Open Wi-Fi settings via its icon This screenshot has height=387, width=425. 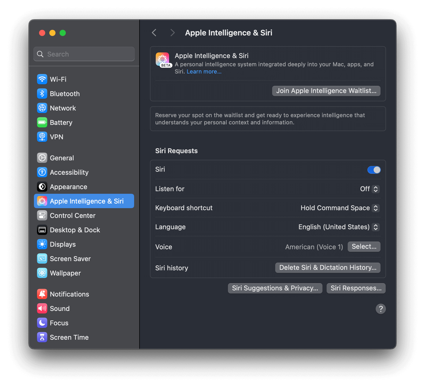click(42, 79)
